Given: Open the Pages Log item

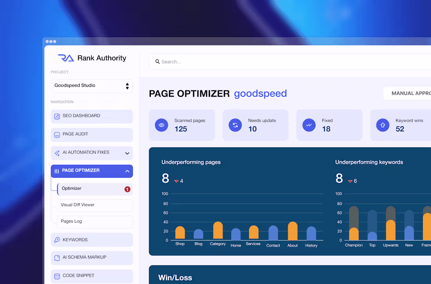Looking at the screenshot, I should [95, 222].
